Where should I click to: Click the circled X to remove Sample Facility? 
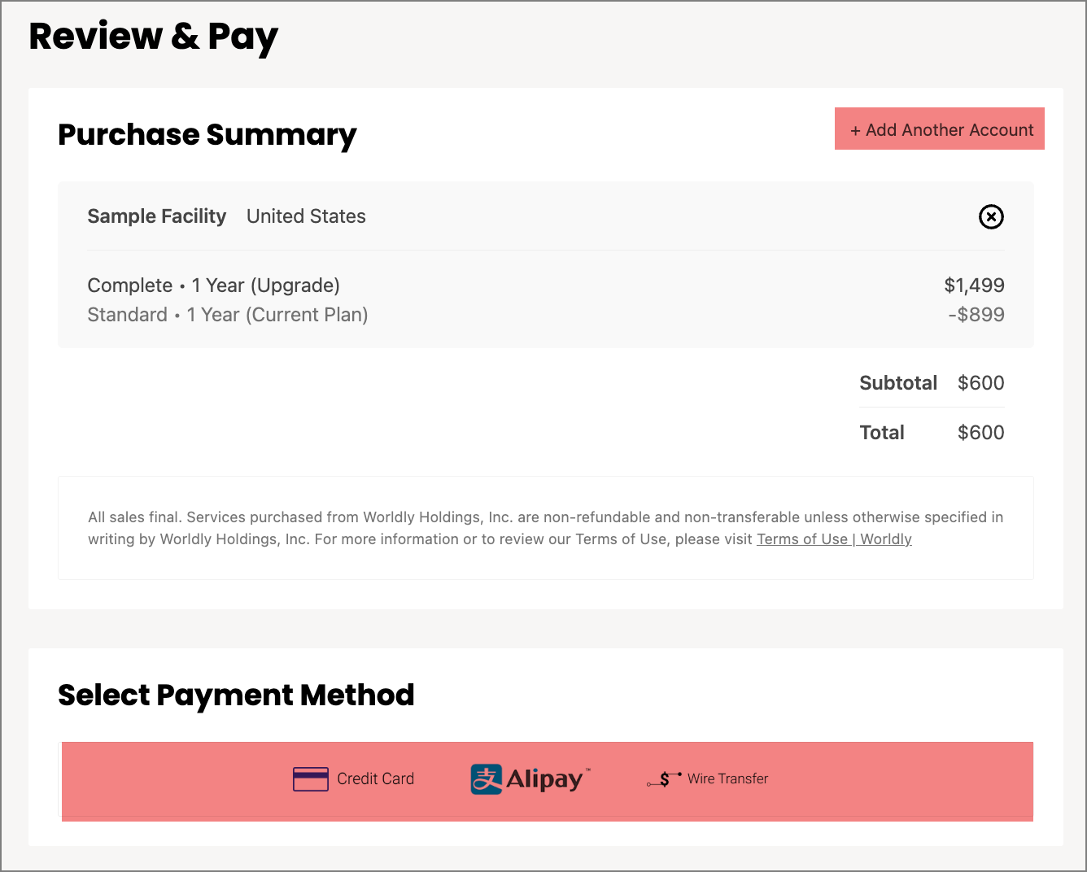(991, 217)
